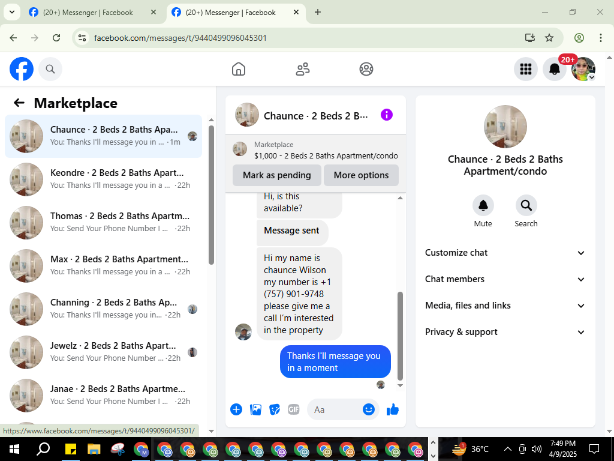Click the large listing thumbnail in info panel

(505, 127)
